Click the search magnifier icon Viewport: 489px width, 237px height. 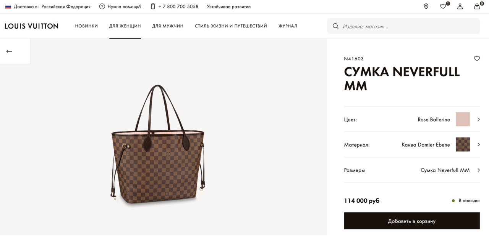coord(335,26)
